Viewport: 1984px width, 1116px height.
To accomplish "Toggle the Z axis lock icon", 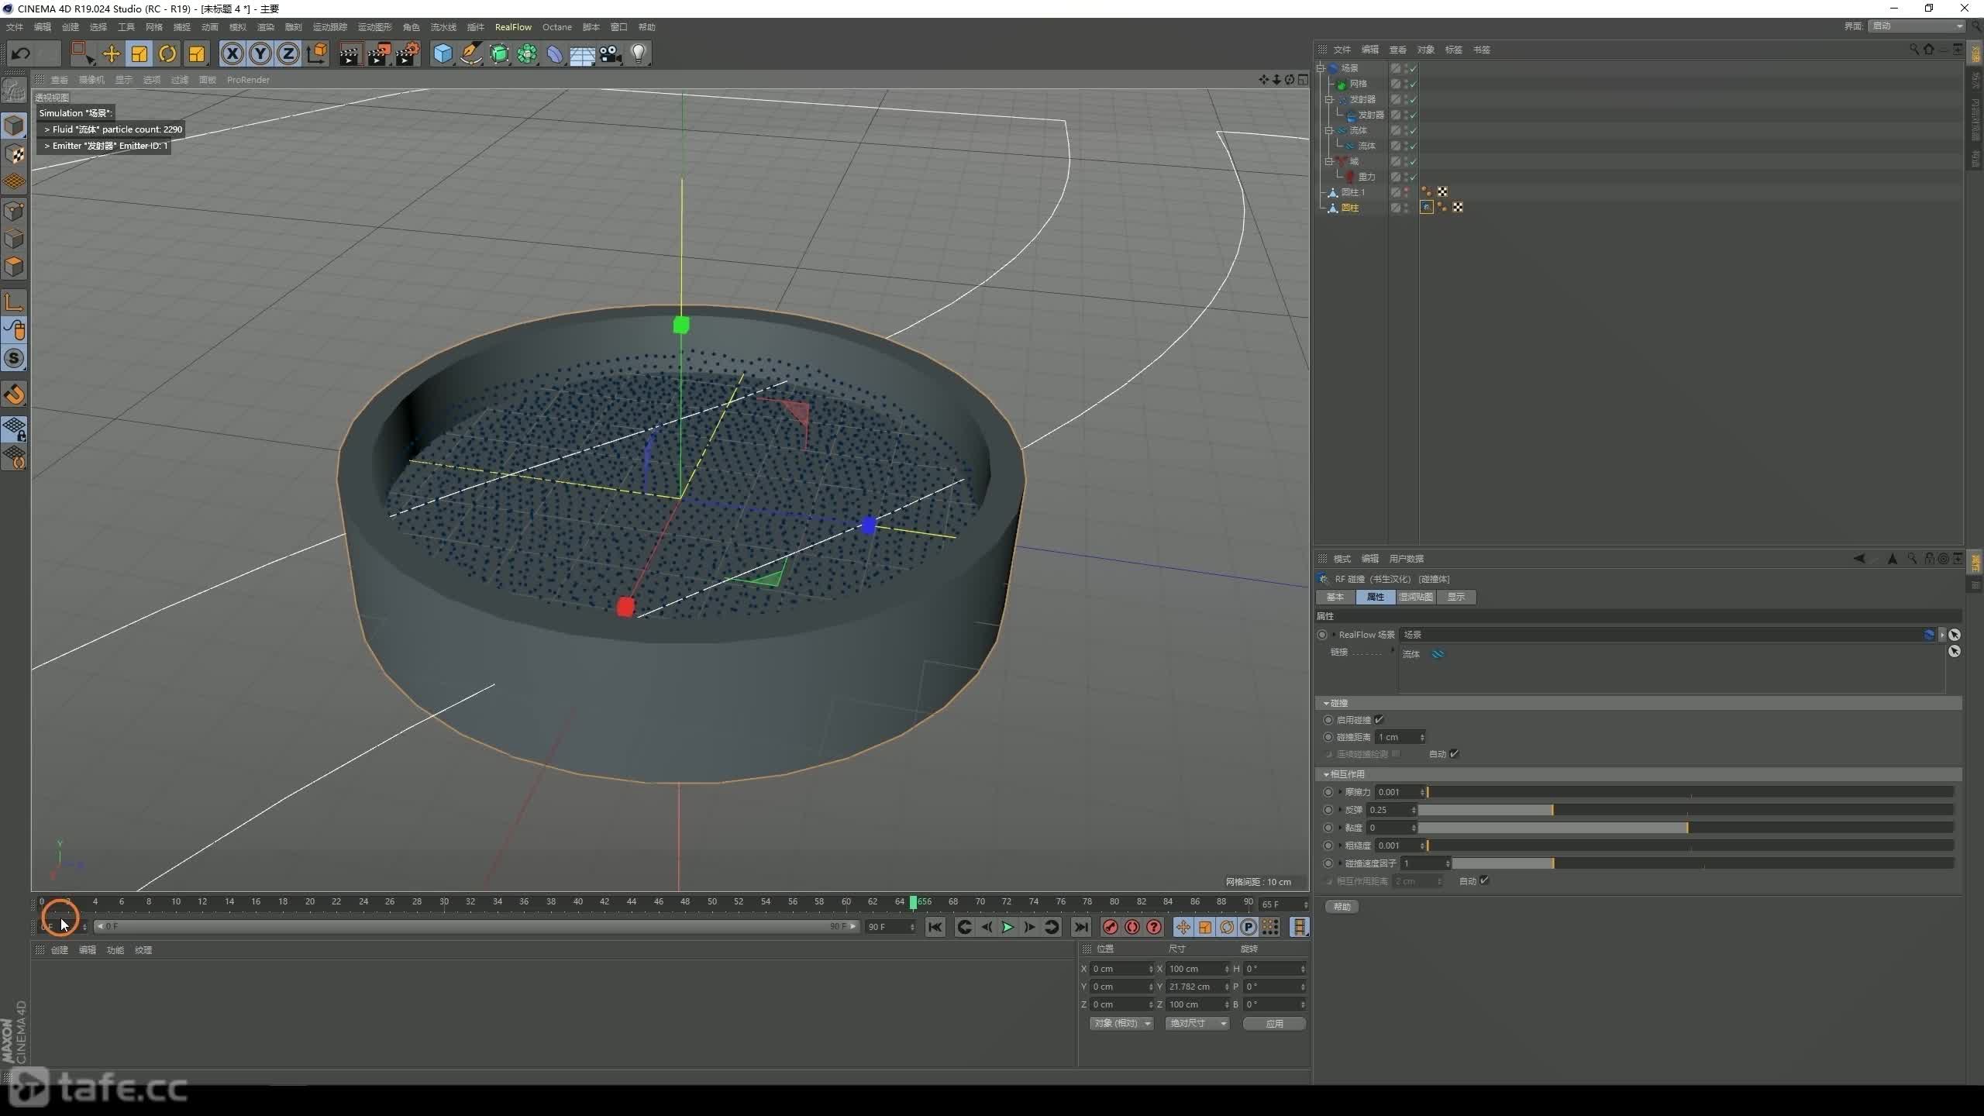I will pyautogui.click(x=288, y=53).
